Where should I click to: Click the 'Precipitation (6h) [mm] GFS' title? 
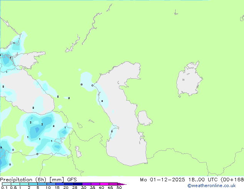38,180
